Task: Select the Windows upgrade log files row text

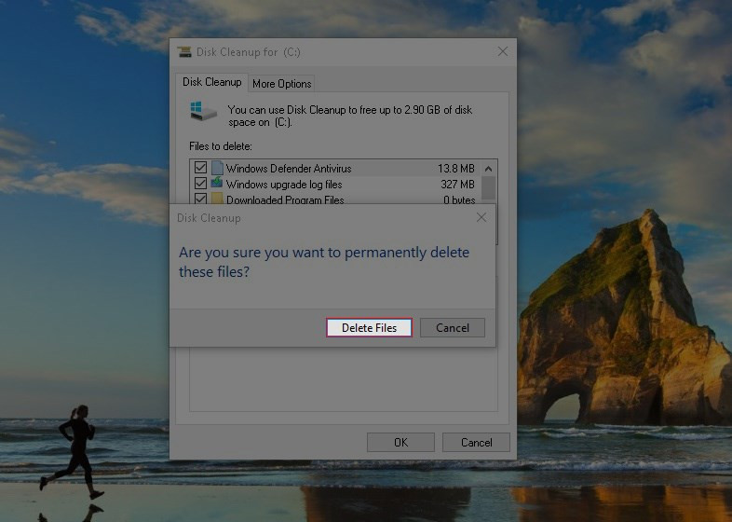Action: pyautogui.click(x=284, y=185)
